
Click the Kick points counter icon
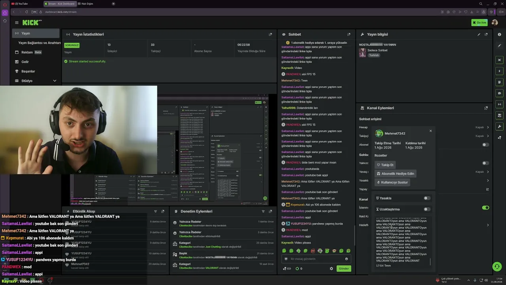(297, 268)
